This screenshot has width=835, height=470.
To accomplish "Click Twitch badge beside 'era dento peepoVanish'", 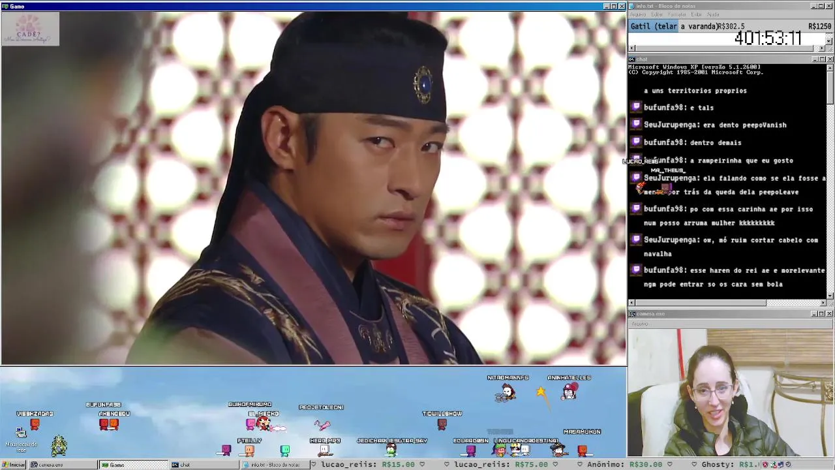I will tap(636, 124).
